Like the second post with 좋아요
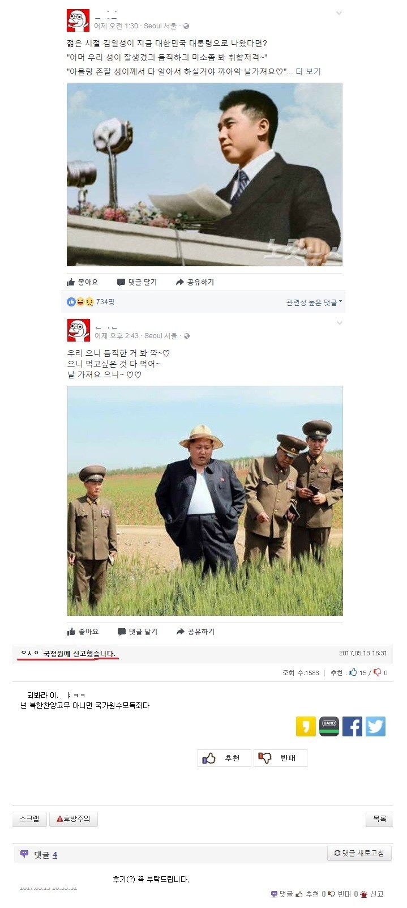 coord(83,632)
